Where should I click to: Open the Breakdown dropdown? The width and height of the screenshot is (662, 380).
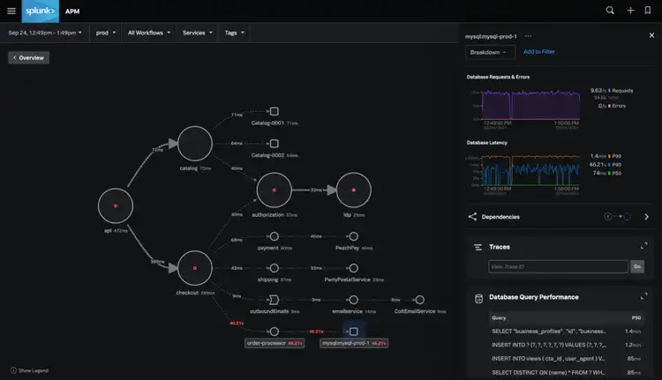point(489,52)
